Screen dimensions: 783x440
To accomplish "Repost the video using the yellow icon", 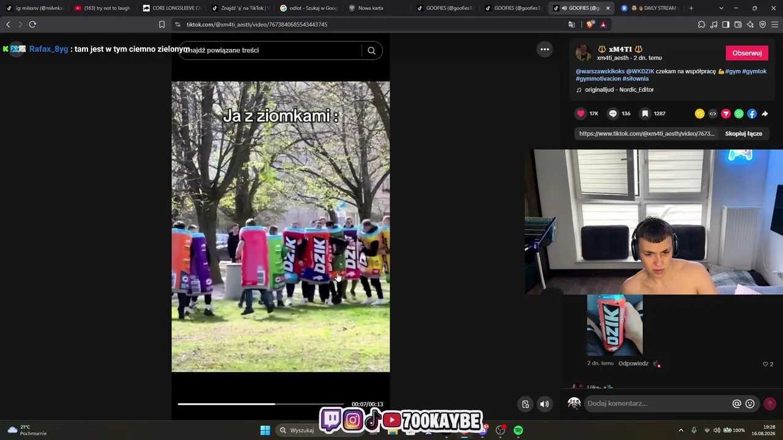I will [x=700, y=114].
